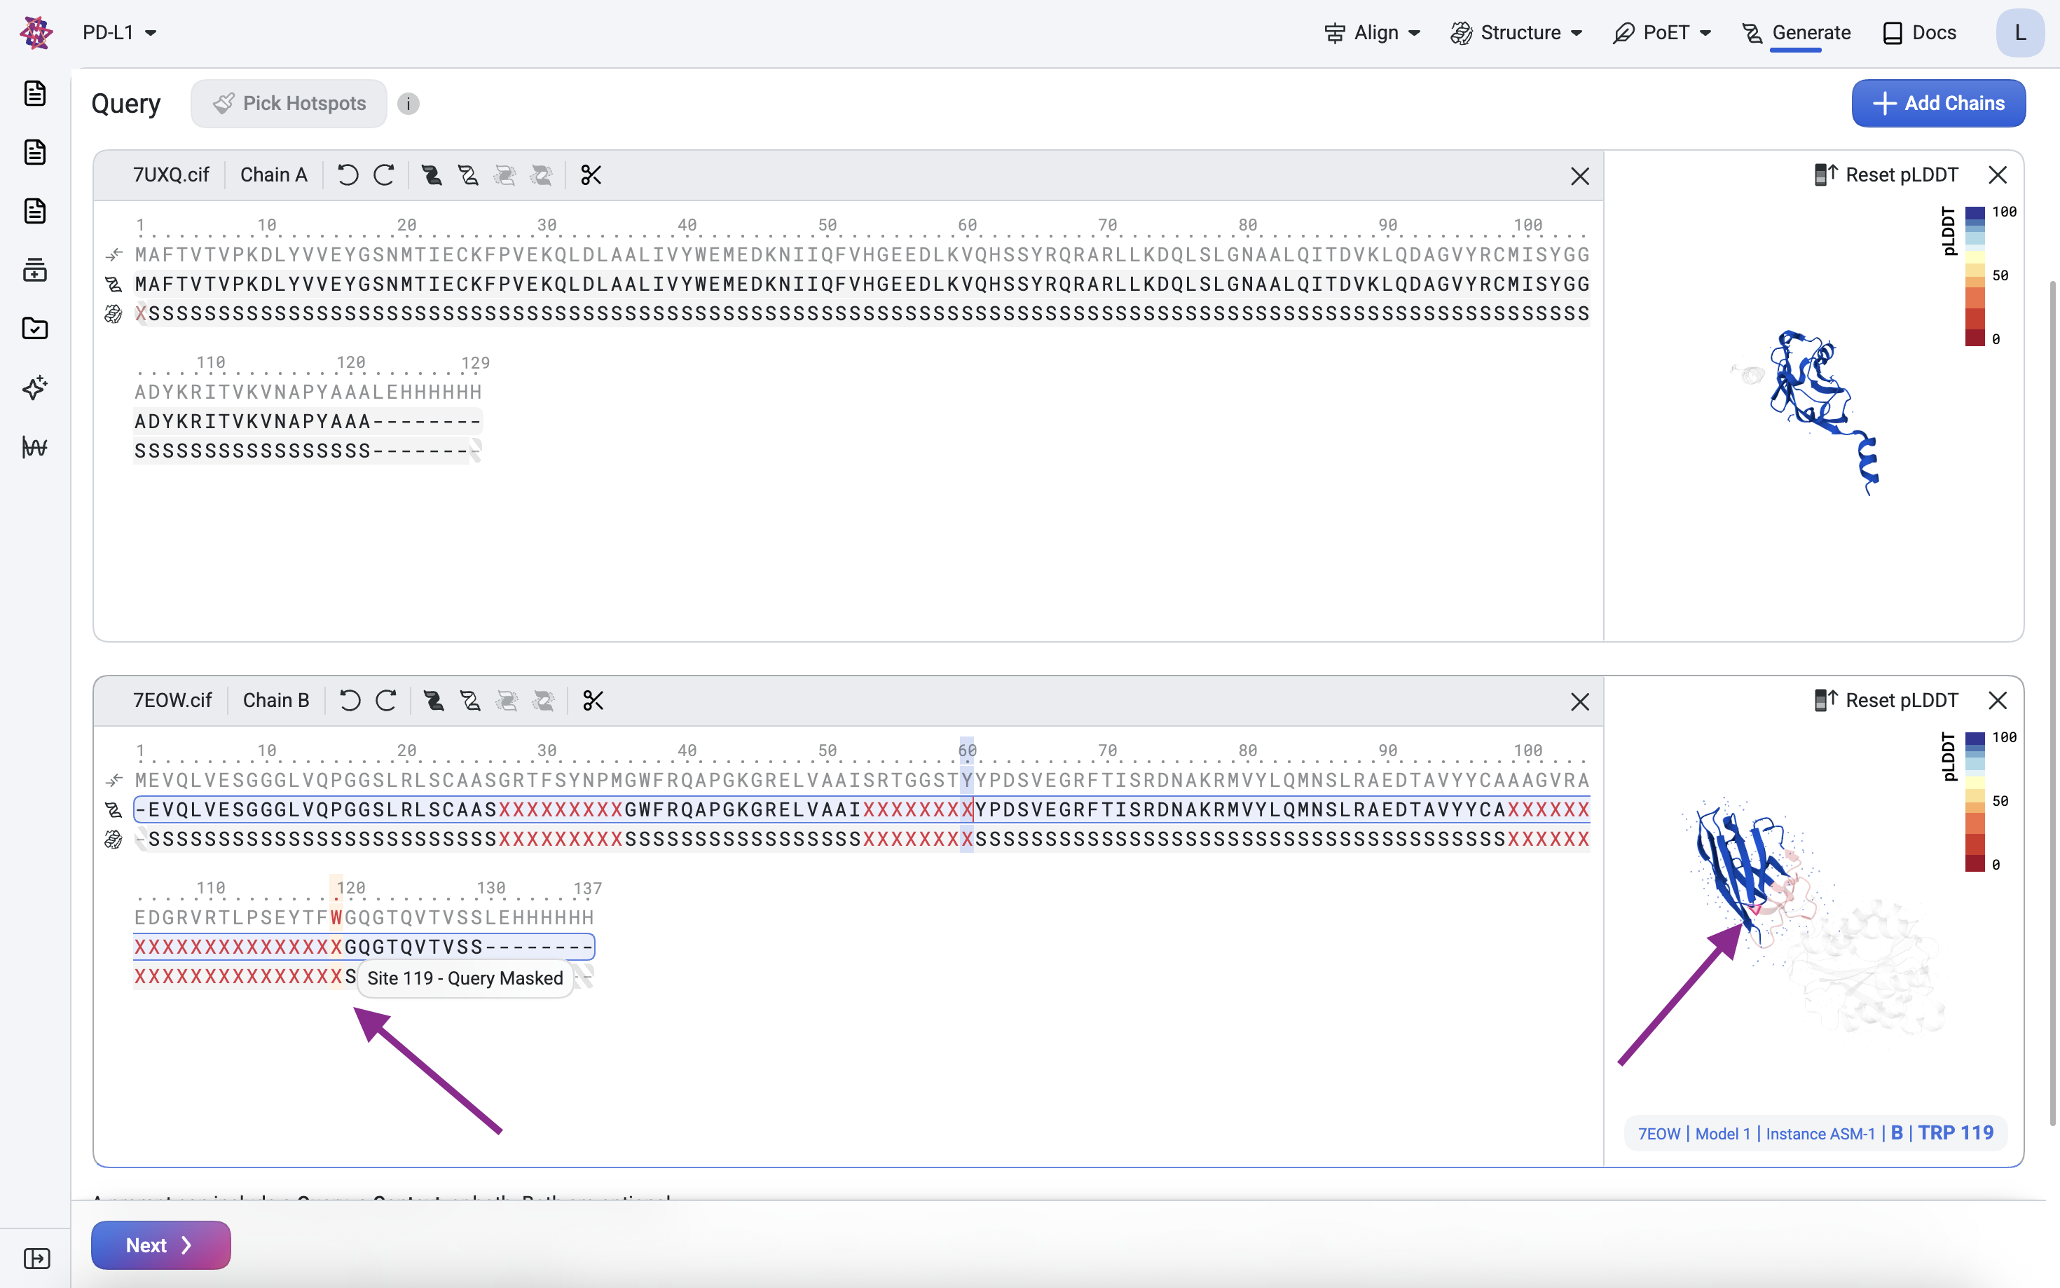This screenshot has height=1288, width=2060.
Task: Close the 7UXQ structure viewer
Action: (1997, 174)
